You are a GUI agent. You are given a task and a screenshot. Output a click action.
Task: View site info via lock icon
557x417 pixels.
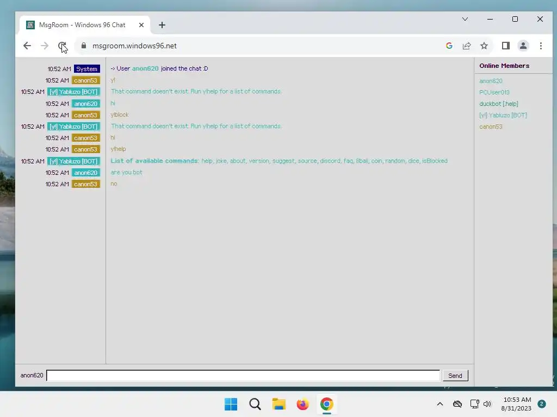(x=83, y=46)
